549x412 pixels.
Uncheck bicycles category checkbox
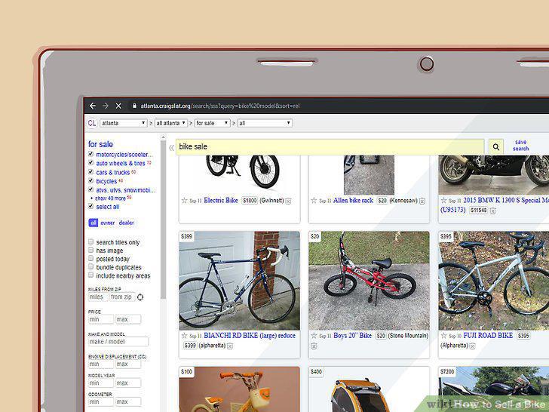[x=90, y=180]
